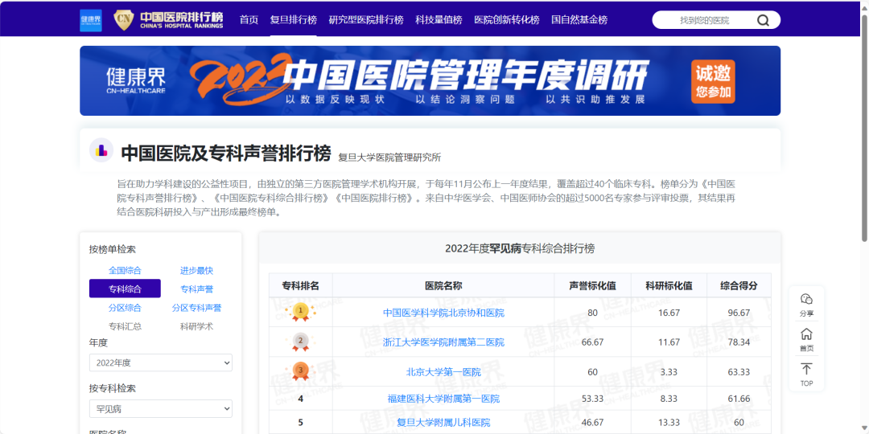Select 专科声誉 ranking filter

(x=196, y=289)
